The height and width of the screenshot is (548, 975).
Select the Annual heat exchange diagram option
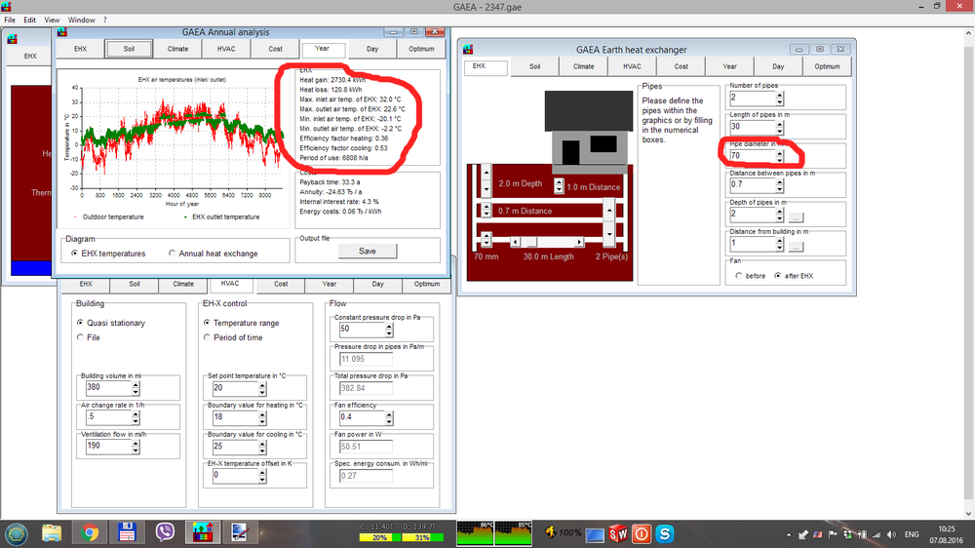pyautogui.click(x=173, y=254)
